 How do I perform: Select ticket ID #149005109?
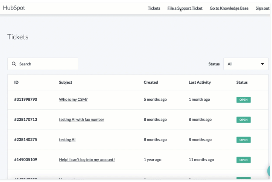(26, 160)
